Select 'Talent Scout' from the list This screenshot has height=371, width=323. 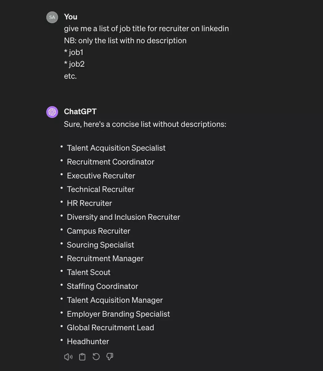(89, 272)
